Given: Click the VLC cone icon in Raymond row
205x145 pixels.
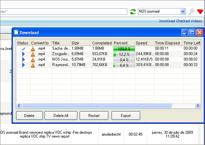Looking at the screenshot, I should point(33,65).
